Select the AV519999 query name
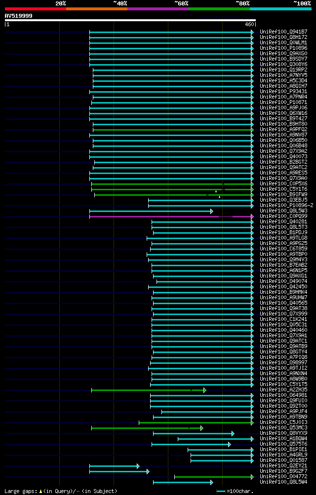This screenshot has width=316, height=495. [x=18, y=16]
